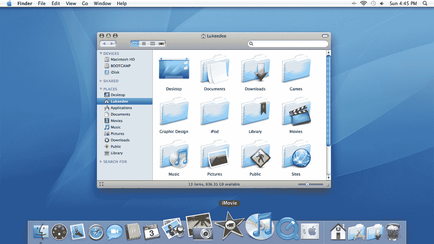Switch to column view
The width and height of the screenshot is (434, 244).
(152, 44)
